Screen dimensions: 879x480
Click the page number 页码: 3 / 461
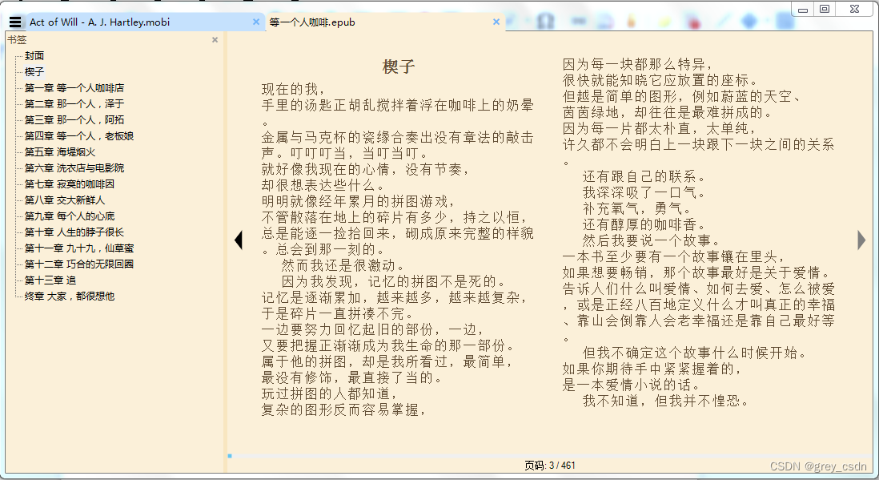tap(549, 466)
